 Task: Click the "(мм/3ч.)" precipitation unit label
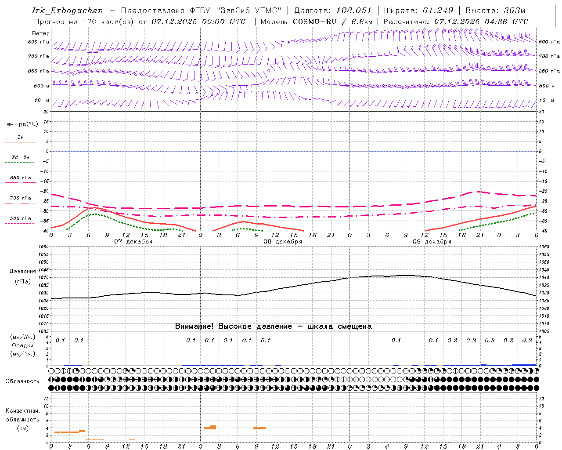tap(23, 337)
